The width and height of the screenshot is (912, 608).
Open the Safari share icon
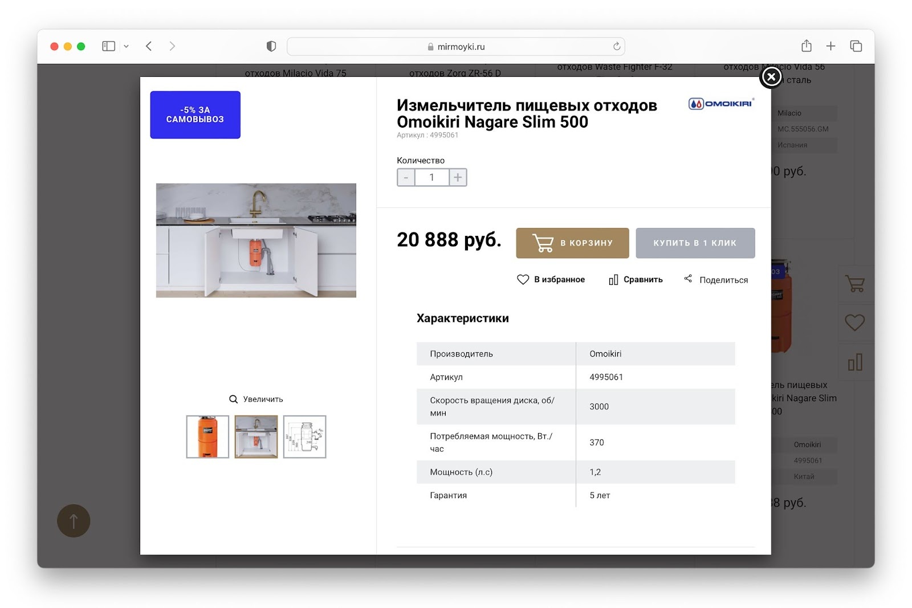806,46
